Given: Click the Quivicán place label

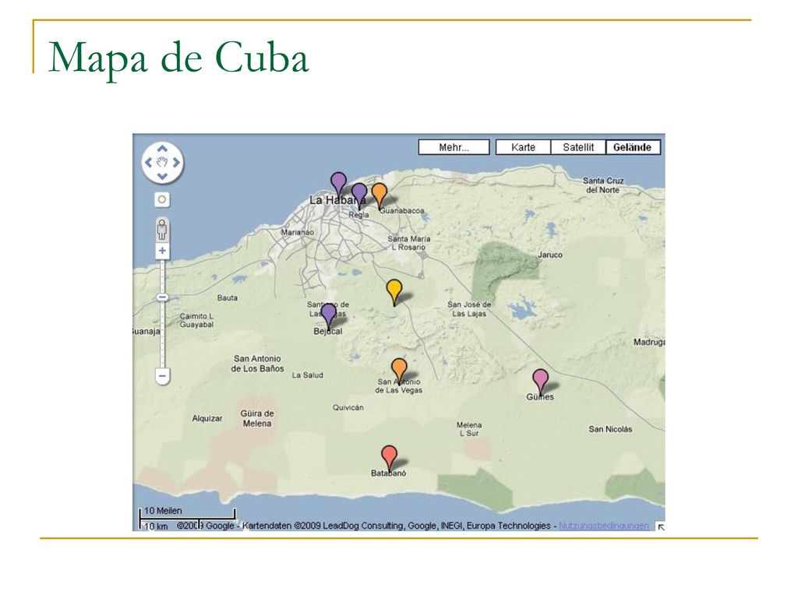Looking at the screenshot, I should 348,407.
